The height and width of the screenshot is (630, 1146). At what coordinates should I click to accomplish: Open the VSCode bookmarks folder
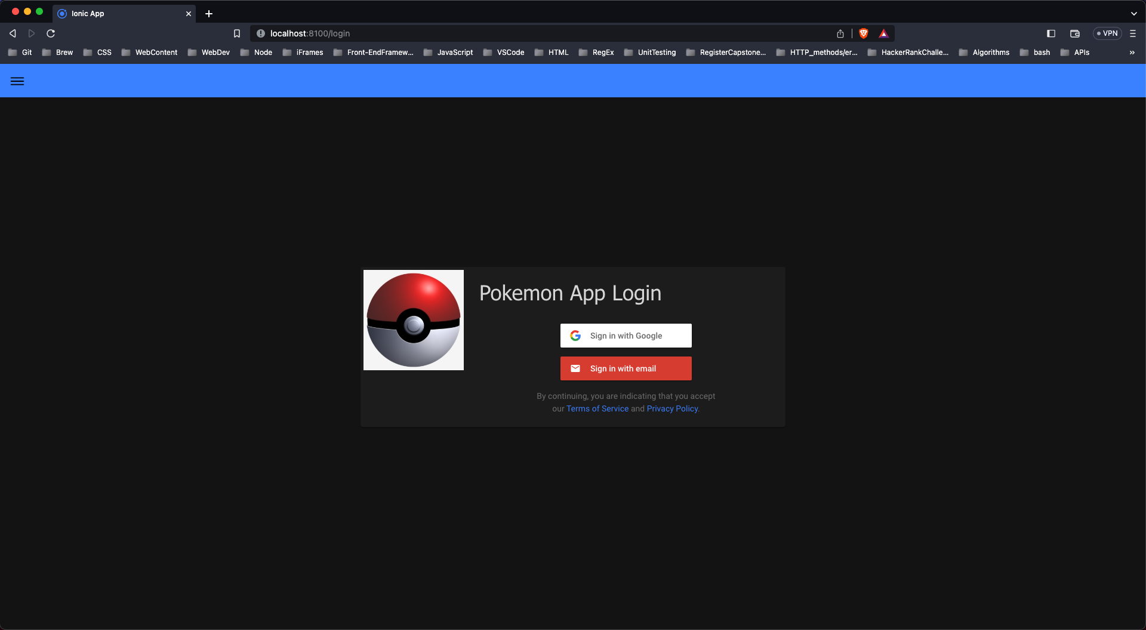(504, 53)
